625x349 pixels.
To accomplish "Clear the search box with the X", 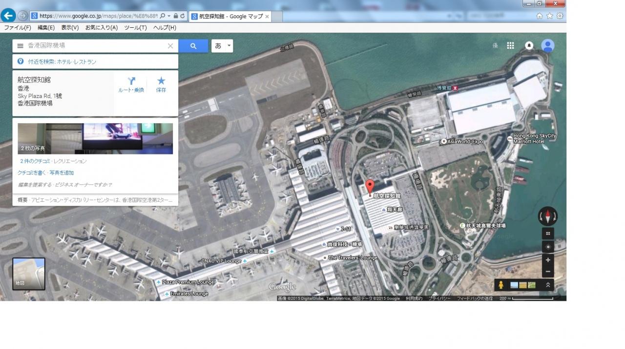I will pyautogui.click(x=170, y=46).
